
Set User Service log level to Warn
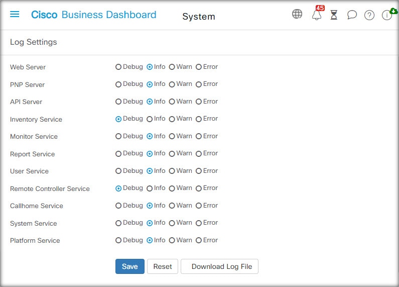coord(172,171)
